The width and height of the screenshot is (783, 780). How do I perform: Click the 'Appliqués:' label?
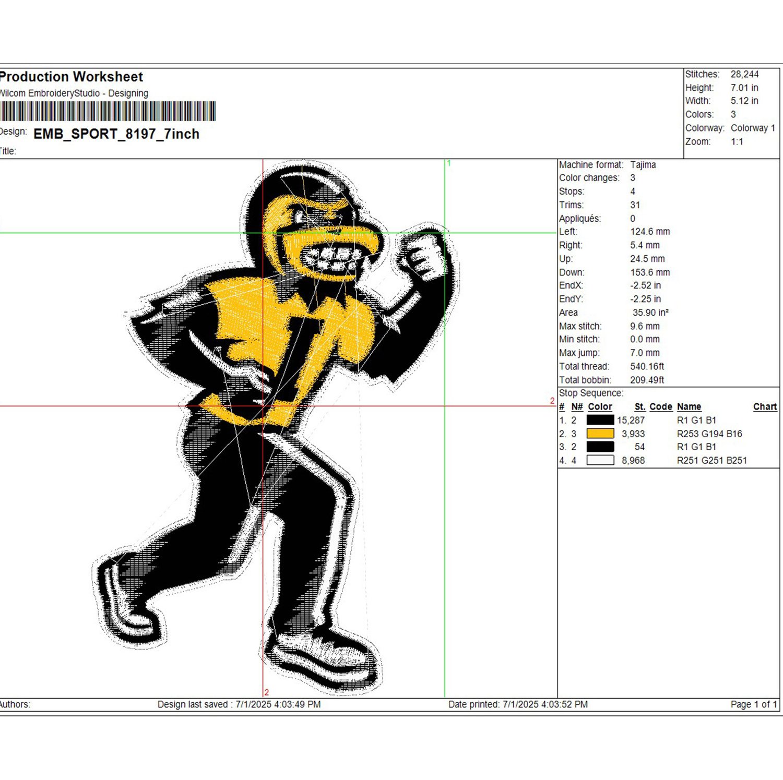point(580,219)
